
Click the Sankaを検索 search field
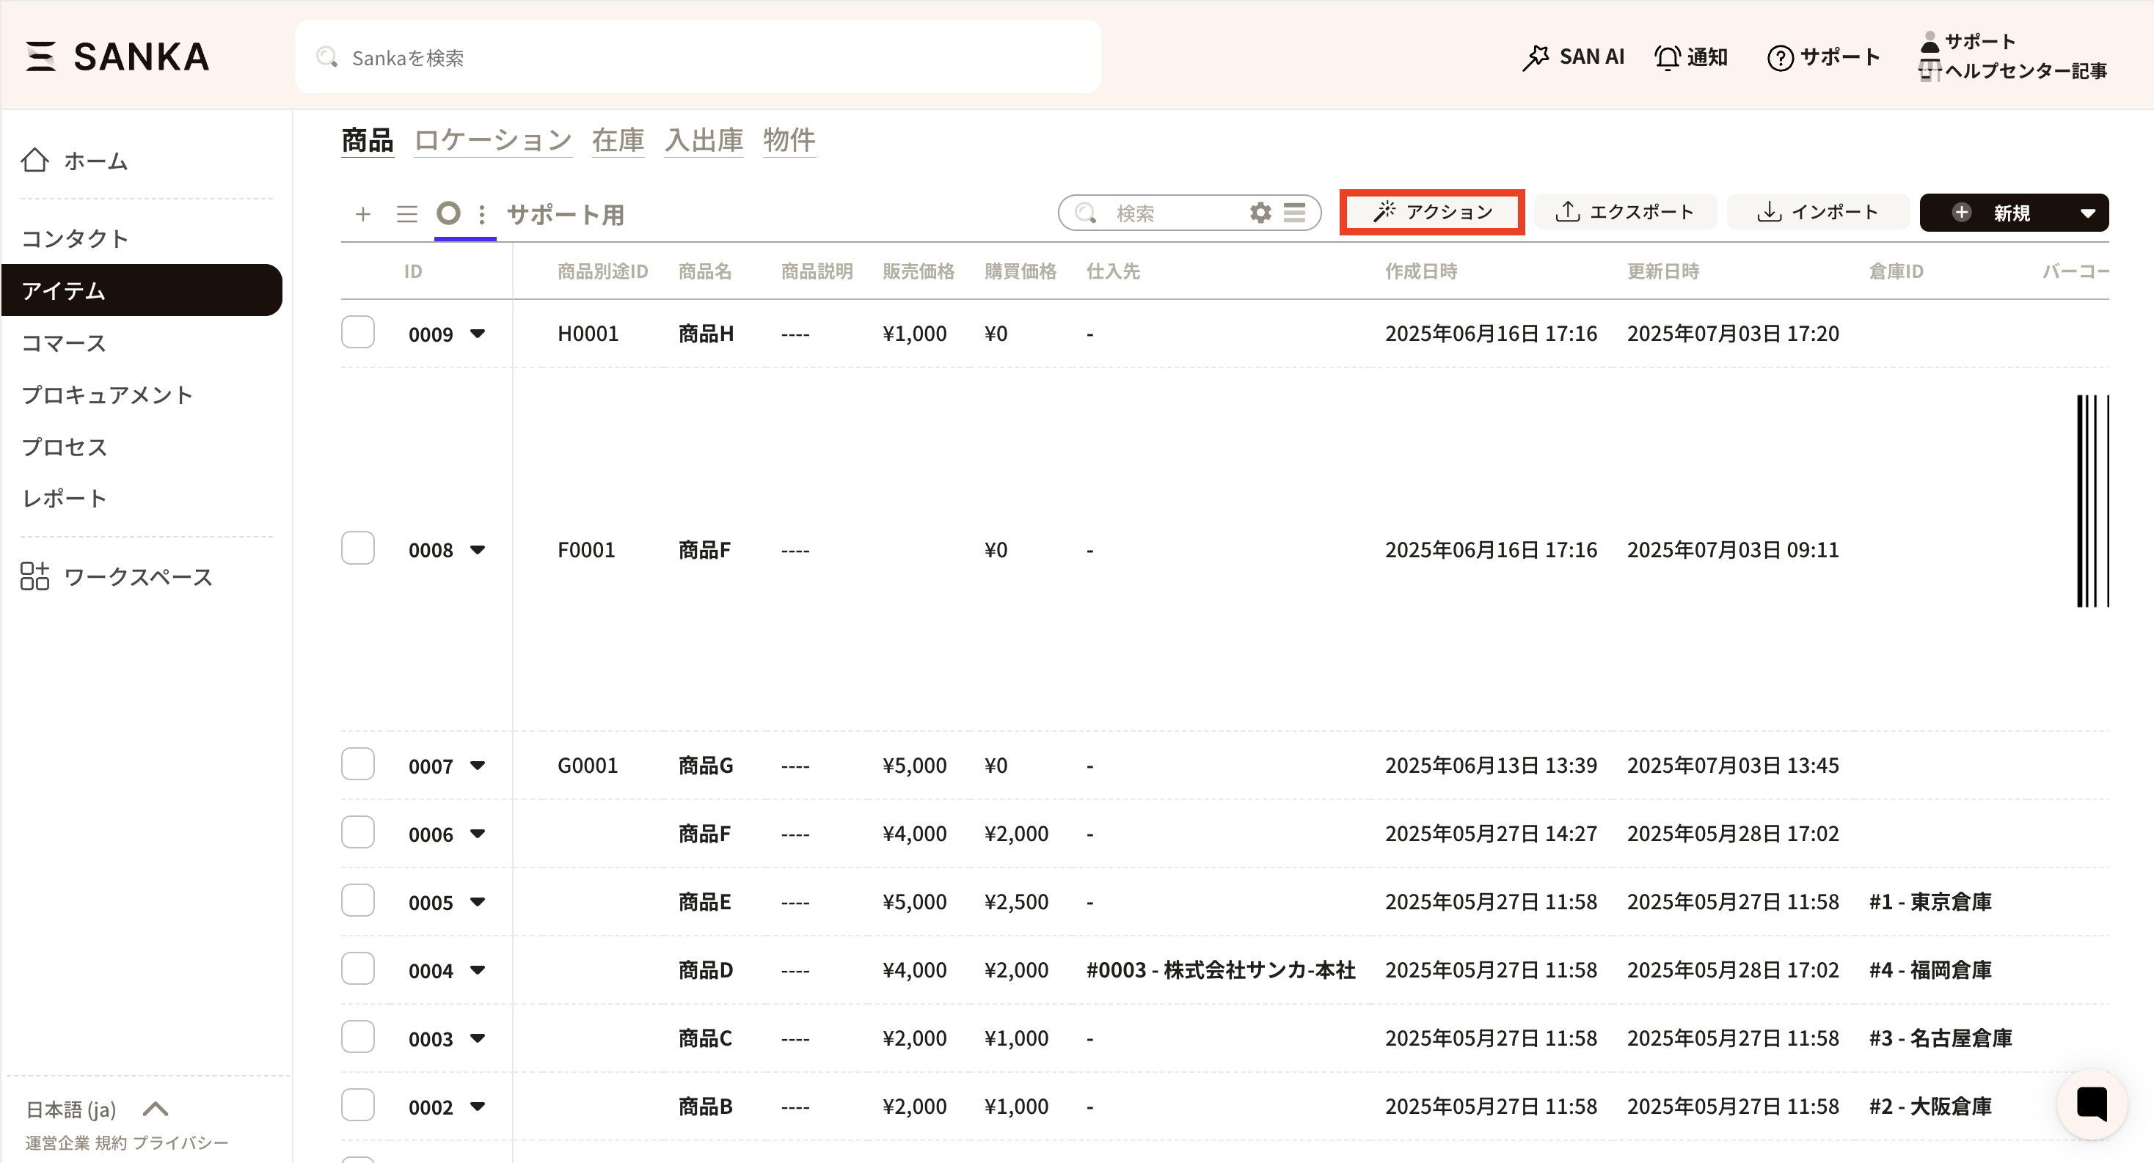point(698,56)
